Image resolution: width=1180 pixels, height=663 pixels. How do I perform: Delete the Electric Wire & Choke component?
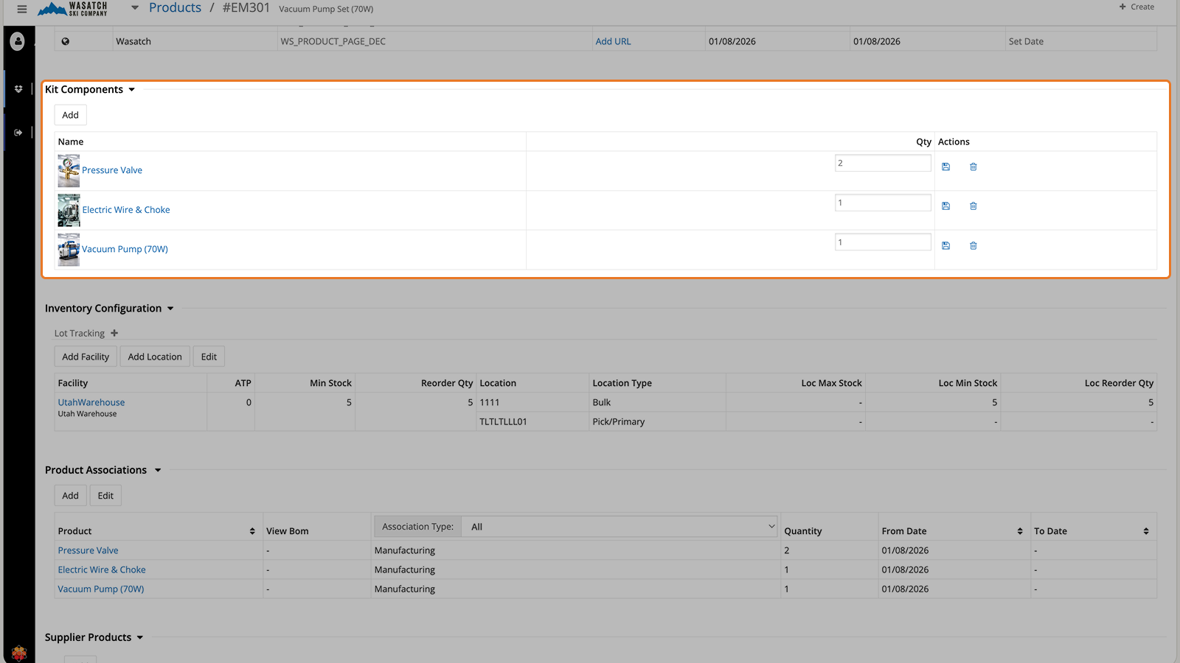click(973, 206)
